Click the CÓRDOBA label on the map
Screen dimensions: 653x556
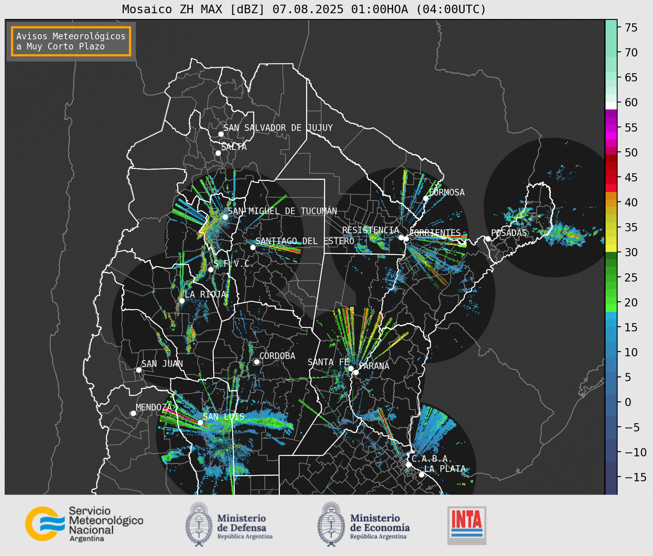pyautogui.click(x=277, y=356)
